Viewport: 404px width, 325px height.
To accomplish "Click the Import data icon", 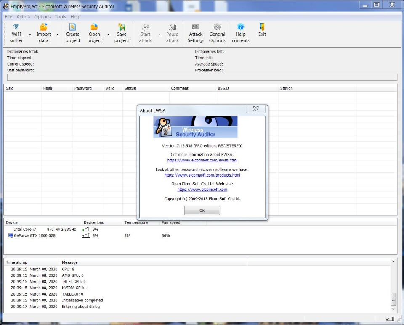I will tap(43, 27).
